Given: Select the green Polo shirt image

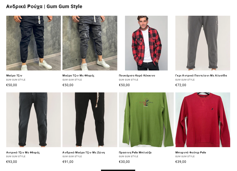Looking at the screenshot, I should click(146, 120).
